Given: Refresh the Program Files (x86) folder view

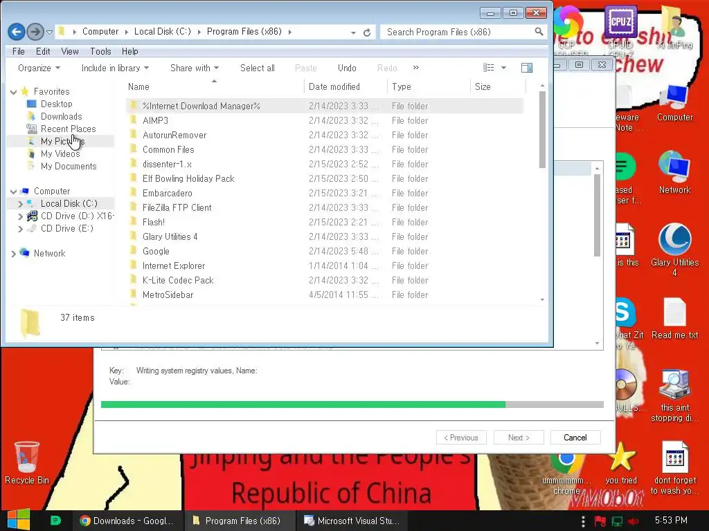Looking at the screenshot, I should (x=367, y=32).
